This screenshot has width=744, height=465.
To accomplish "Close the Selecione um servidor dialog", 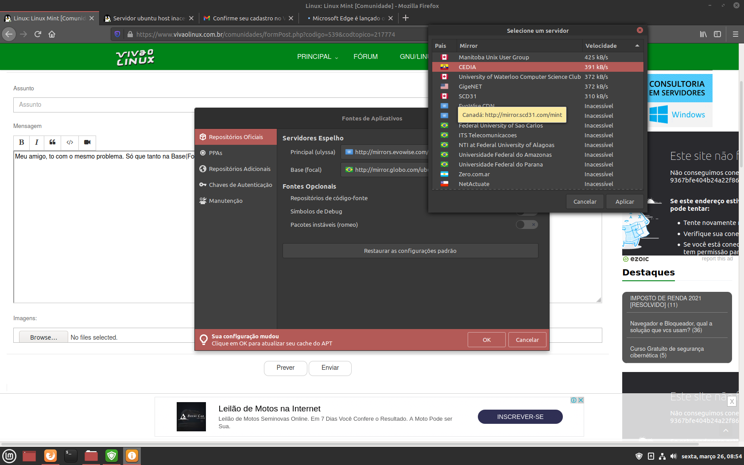I will pyautogui.click(x=640, y=30).
